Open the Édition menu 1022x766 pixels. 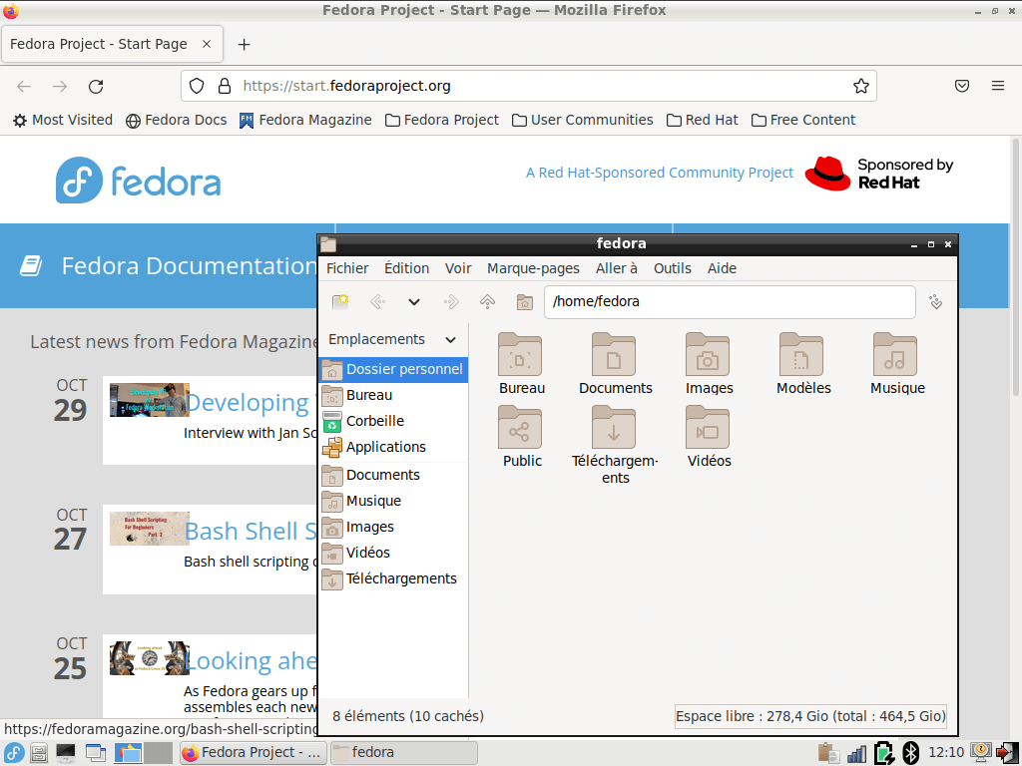(x=407, y=268)
